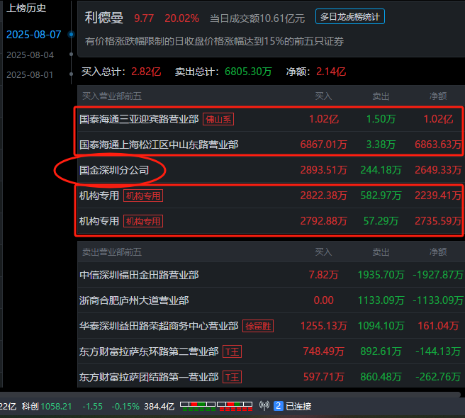
Task: Click the percent change 20.02%
Action: pyautogui.click(x=181, y=18)
